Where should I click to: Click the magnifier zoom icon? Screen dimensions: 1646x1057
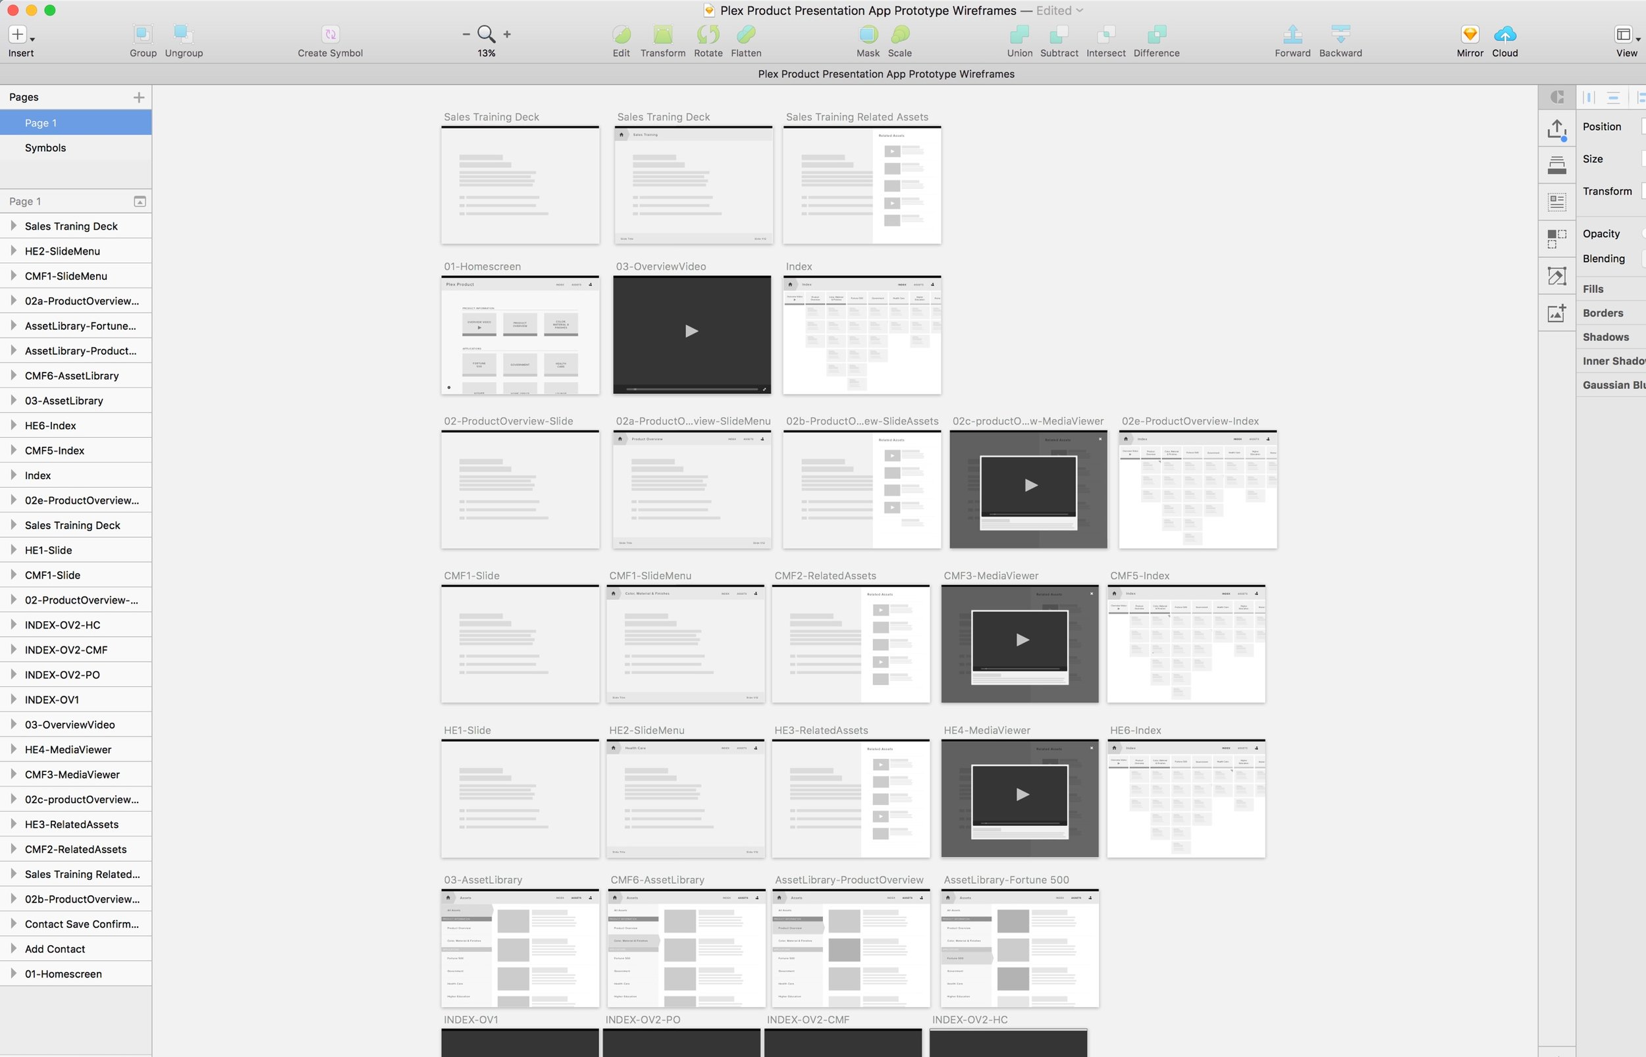[486, 34]
